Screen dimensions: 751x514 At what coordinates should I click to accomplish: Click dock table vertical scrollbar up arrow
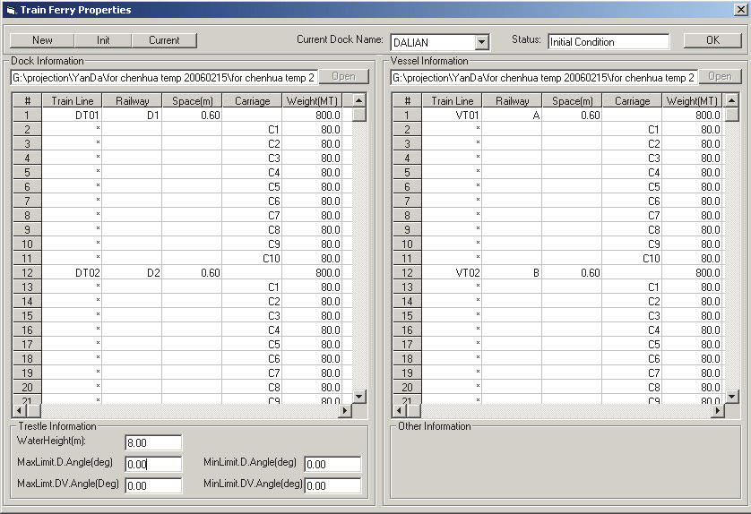click(359, 100)
